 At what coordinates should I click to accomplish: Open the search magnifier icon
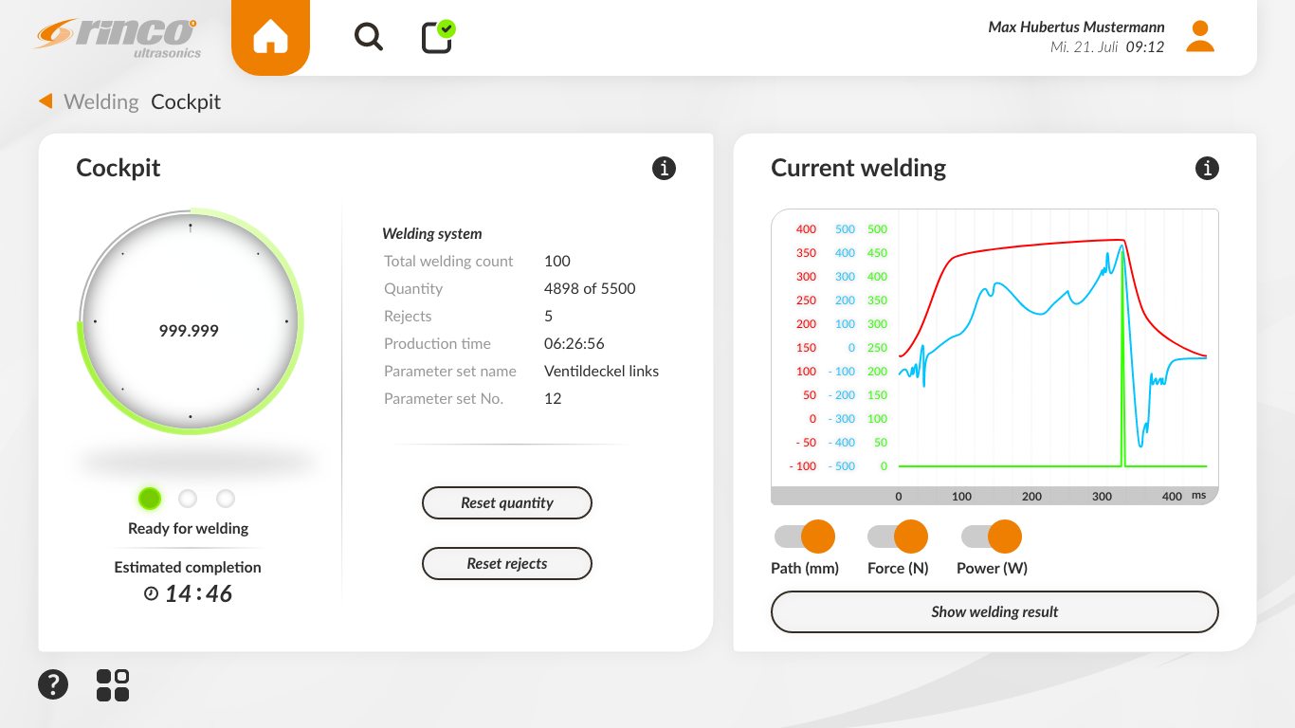368,37
